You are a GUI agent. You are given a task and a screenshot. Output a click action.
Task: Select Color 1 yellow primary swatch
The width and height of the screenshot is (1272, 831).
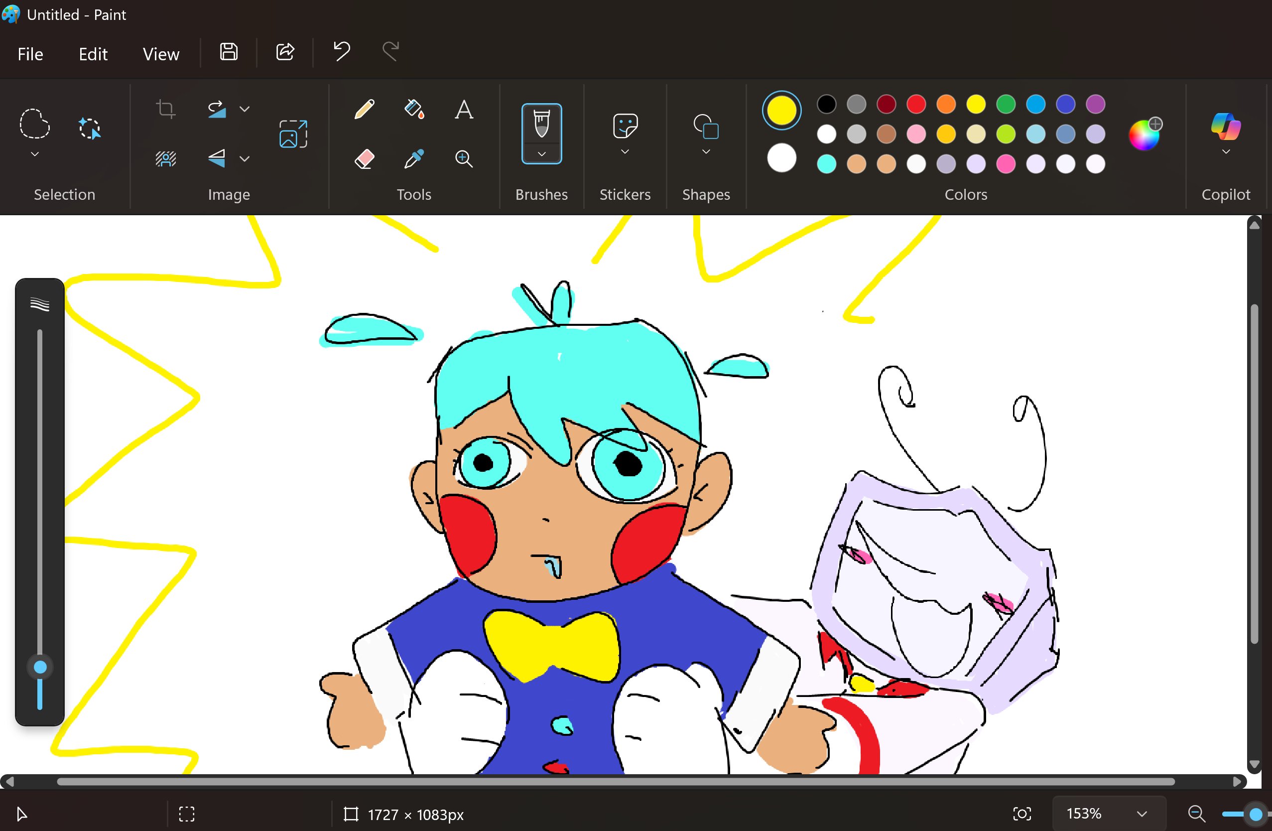click(781, 110)
